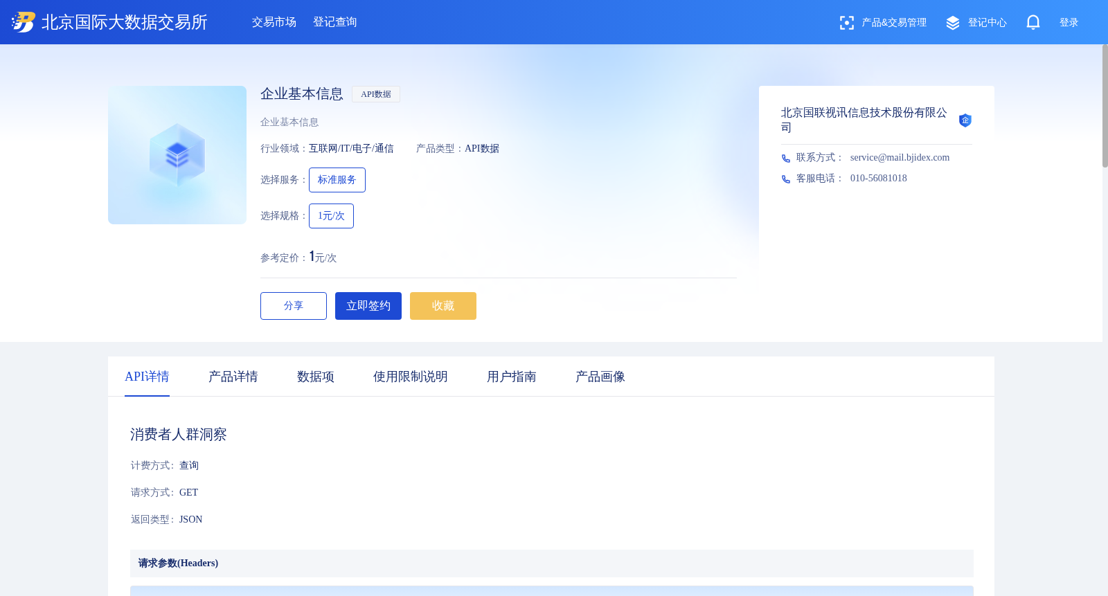
Task: Click the phone icon beside 客服电话
Action: [786, 179]
